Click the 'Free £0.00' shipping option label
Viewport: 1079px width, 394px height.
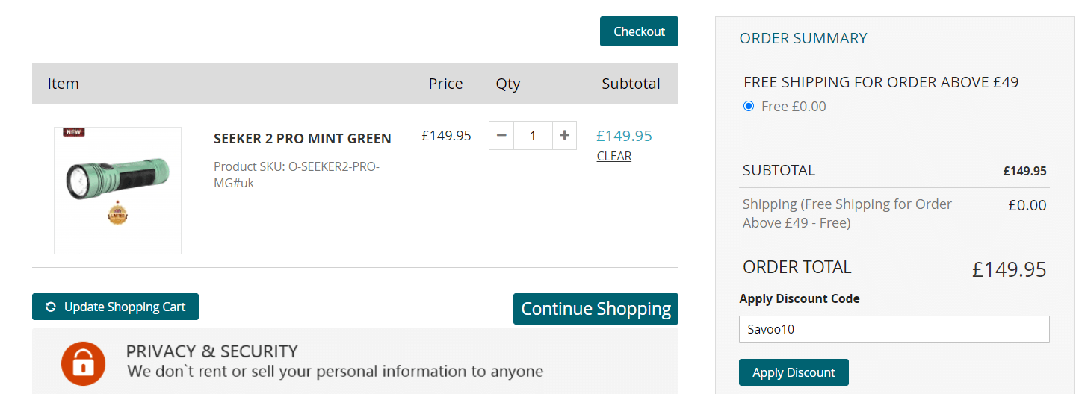click(x=794, y=106)
